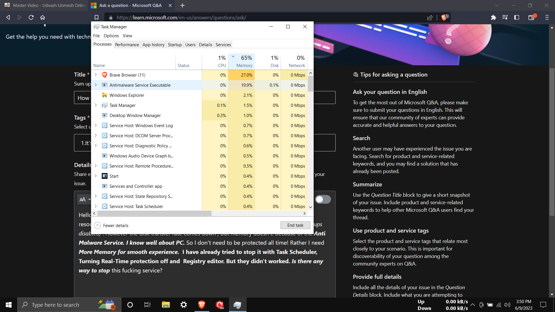
Task: Switch to the Users tab
Action: (190, 45)
